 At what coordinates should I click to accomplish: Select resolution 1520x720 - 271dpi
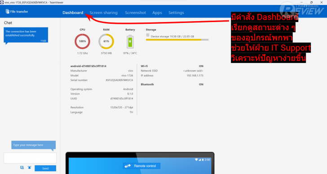pyautogui.click(x=122, y=107)
